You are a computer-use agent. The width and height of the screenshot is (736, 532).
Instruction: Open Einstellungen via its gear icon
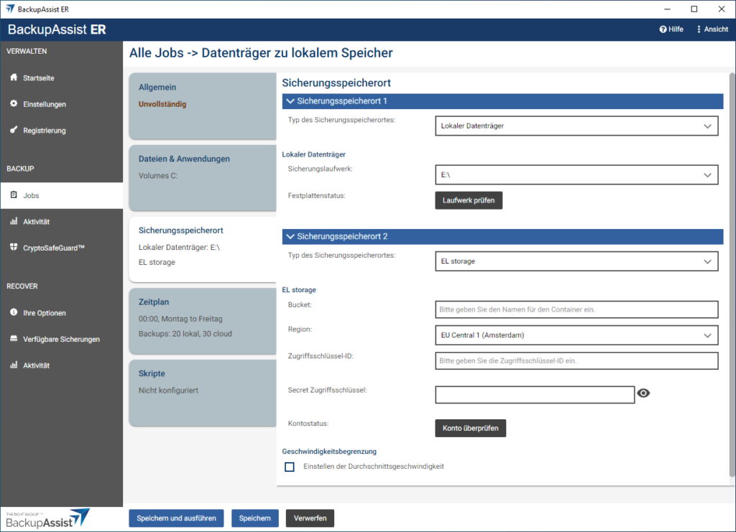click(x=14, y=104)
